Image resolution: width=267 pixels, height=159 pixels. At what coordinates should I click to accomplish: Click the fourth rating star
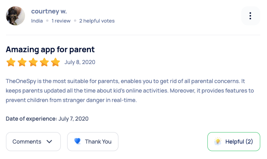[x=44, y=62]
